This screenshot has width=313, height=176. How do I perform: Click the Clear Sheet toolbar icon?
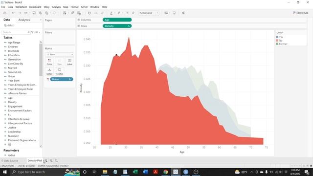79,13
